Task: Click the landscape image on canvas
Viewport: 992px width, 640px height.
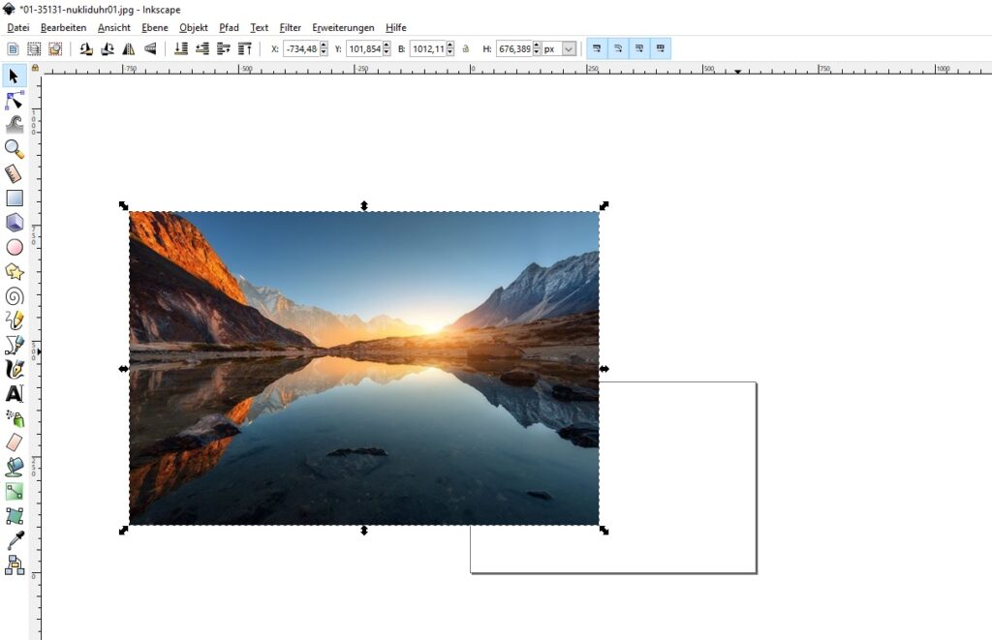Action: tap(364, 368)
